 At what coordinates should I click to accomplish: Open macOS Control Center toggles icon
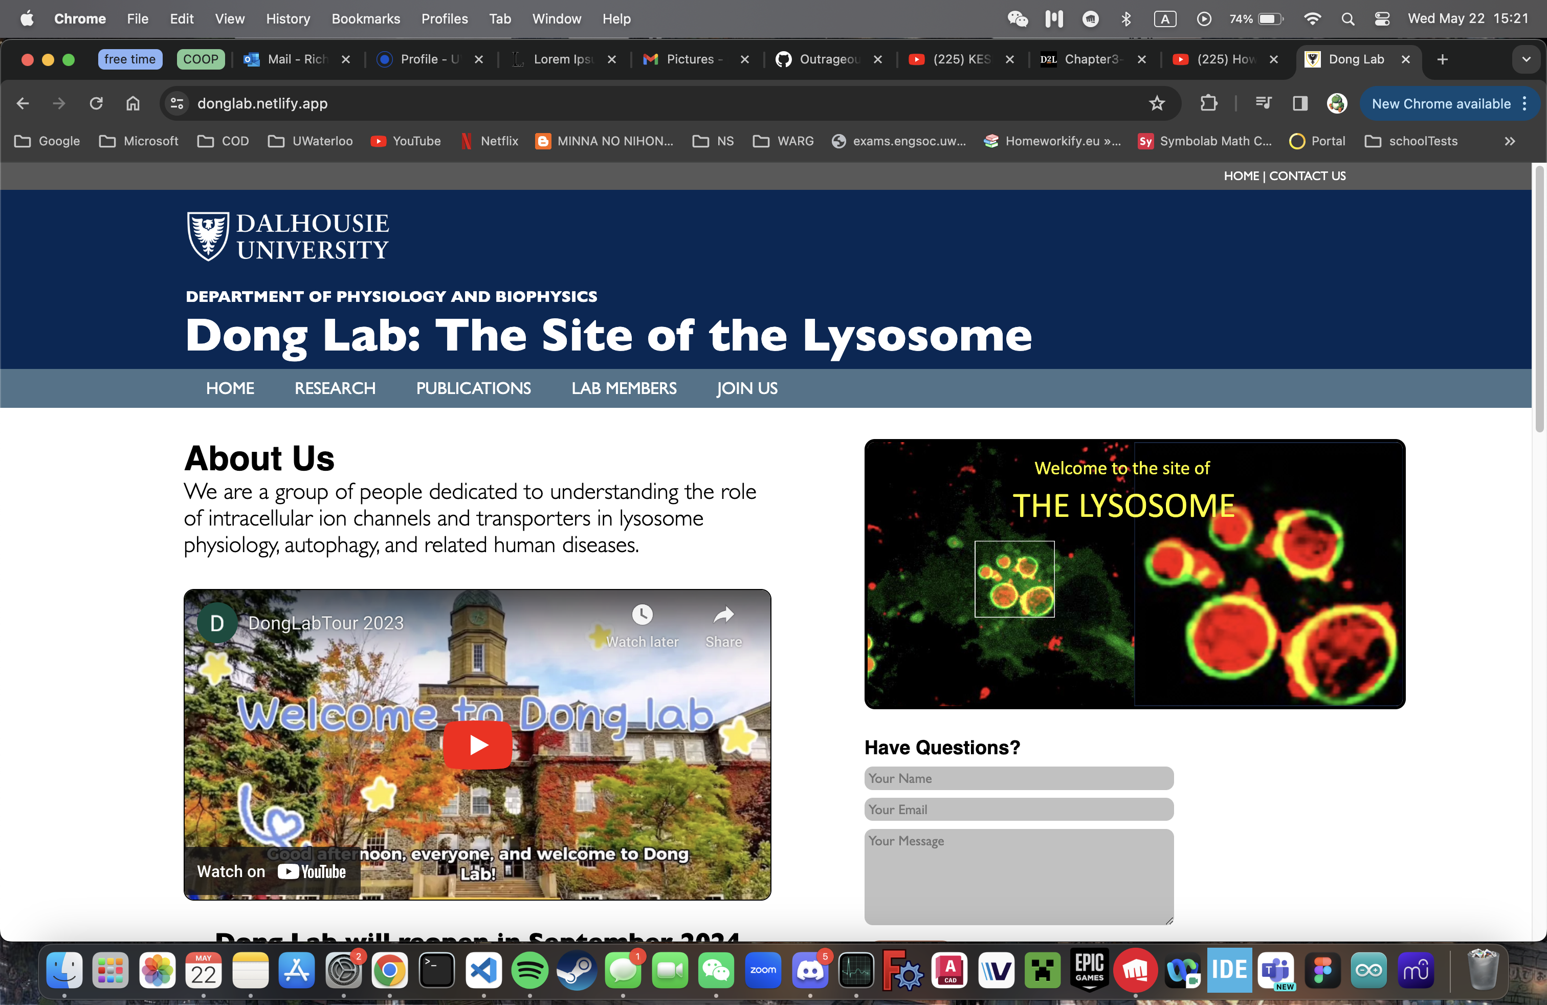pos(1382,19)
